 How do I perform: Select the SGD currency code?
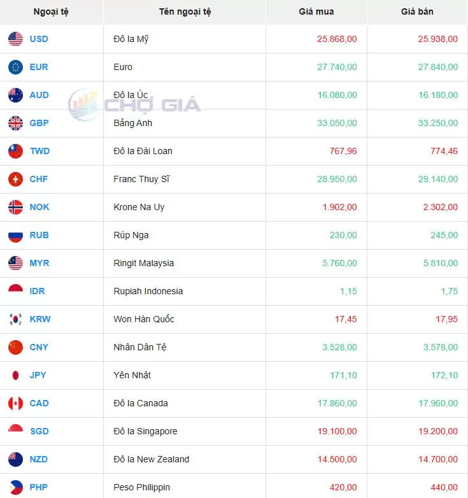(x=39, y=431)
